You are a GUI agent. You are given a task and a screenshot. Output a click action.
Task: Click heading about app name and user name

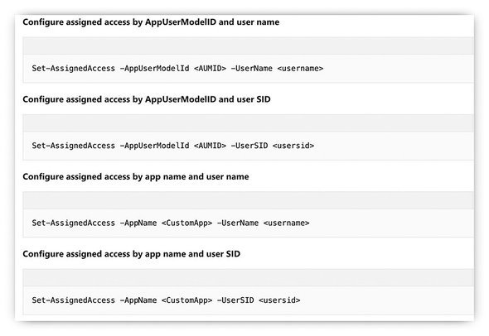pyautogui.click(x=136, y=177)
